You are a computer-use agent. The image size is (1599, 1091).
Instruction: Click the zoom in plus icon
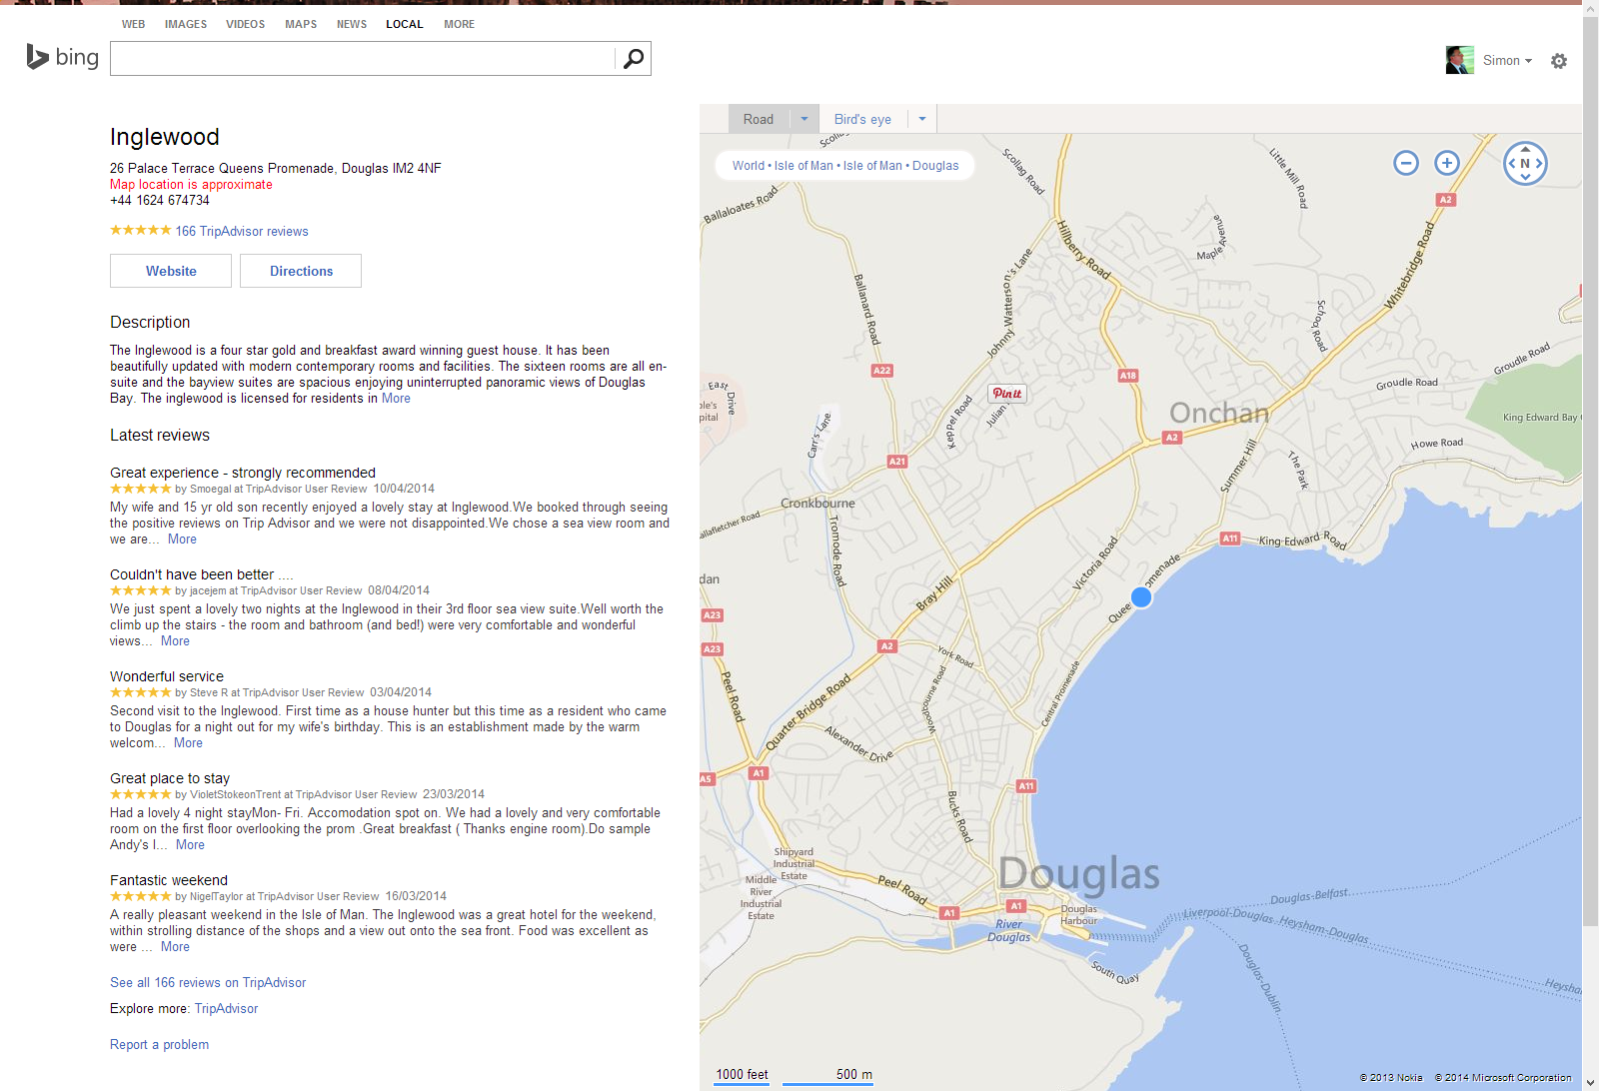(1446, 162)
